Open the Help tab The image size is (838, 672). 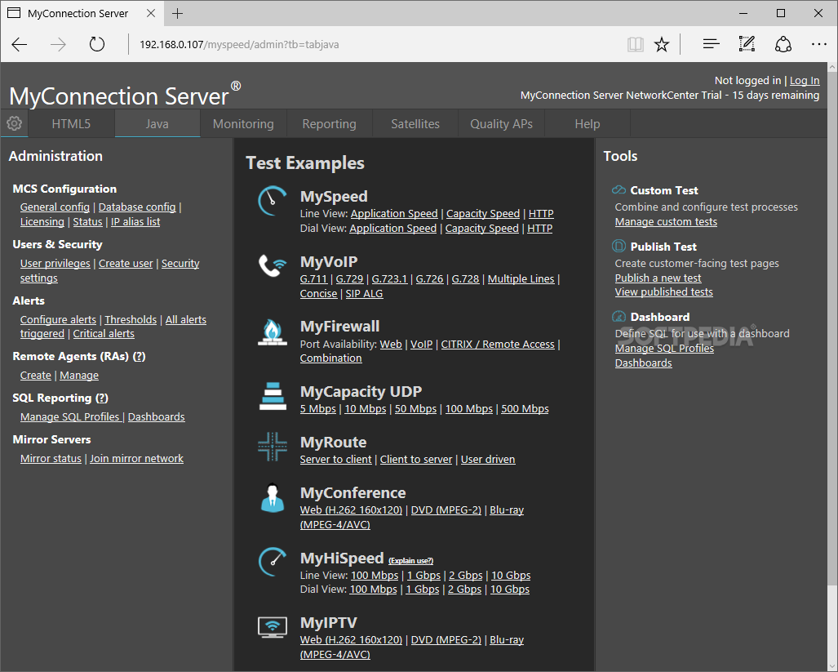point(587,123)
